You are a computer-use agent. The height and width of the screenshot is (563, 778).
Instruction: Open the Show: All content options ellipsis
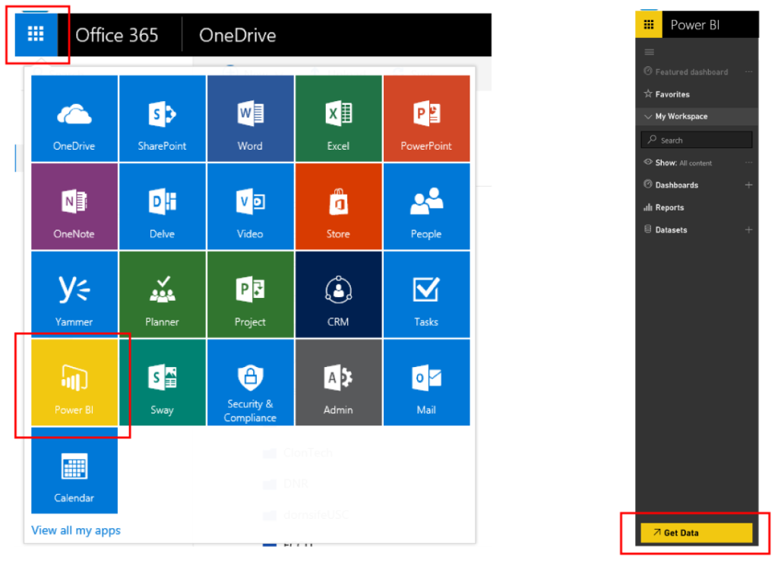point(748,163)
